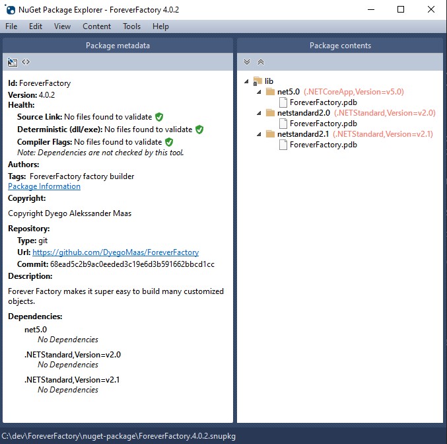Click the Source Link green shield icon
Image resolution: width=447 pixels, height=444 pixels.
159,117
